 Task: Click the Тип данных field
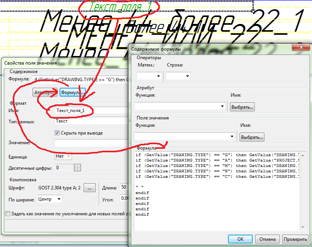pyautogui.click(x=92, y=121)
